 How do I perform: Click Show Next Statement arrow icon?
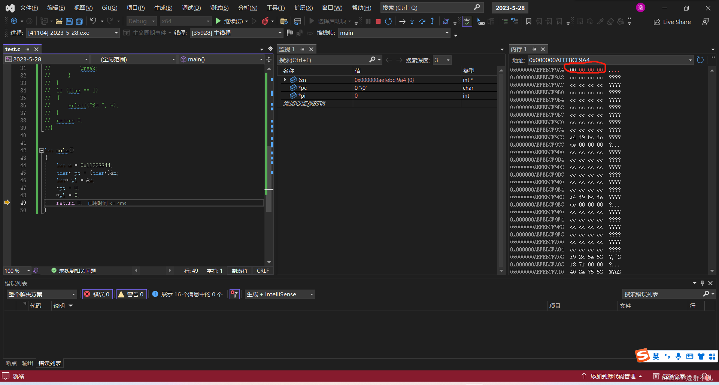(402, 21)
